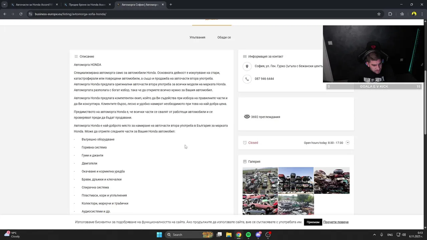Open the Task View taskbar icon
This screenshot has width=427, height=240.
pos(219,235)
